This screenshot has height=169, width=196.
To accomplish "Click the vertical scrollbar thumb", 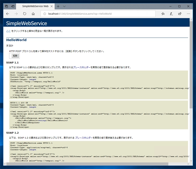I will coord(191,65).
